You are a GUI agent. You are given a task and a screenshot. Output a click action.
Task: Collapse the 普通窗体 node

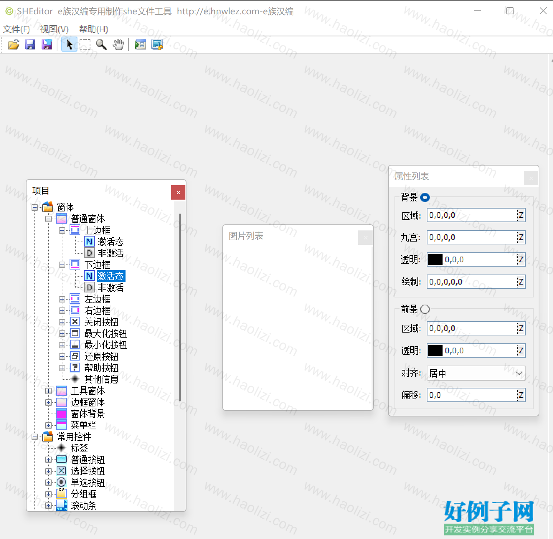coord(48,219)
